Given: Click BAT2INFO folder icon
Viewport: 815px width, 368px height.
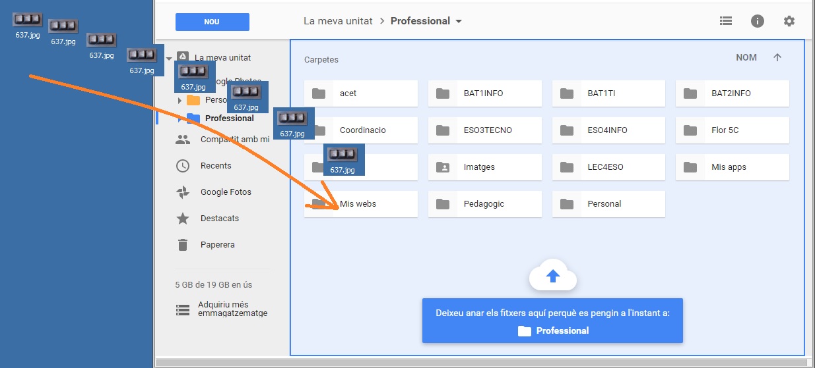Looking at the screenshot, I should (690, 93).
